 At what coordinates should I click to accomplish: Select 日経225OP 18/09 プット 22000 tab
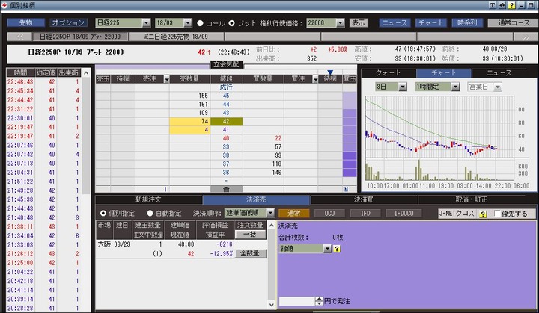80,37
